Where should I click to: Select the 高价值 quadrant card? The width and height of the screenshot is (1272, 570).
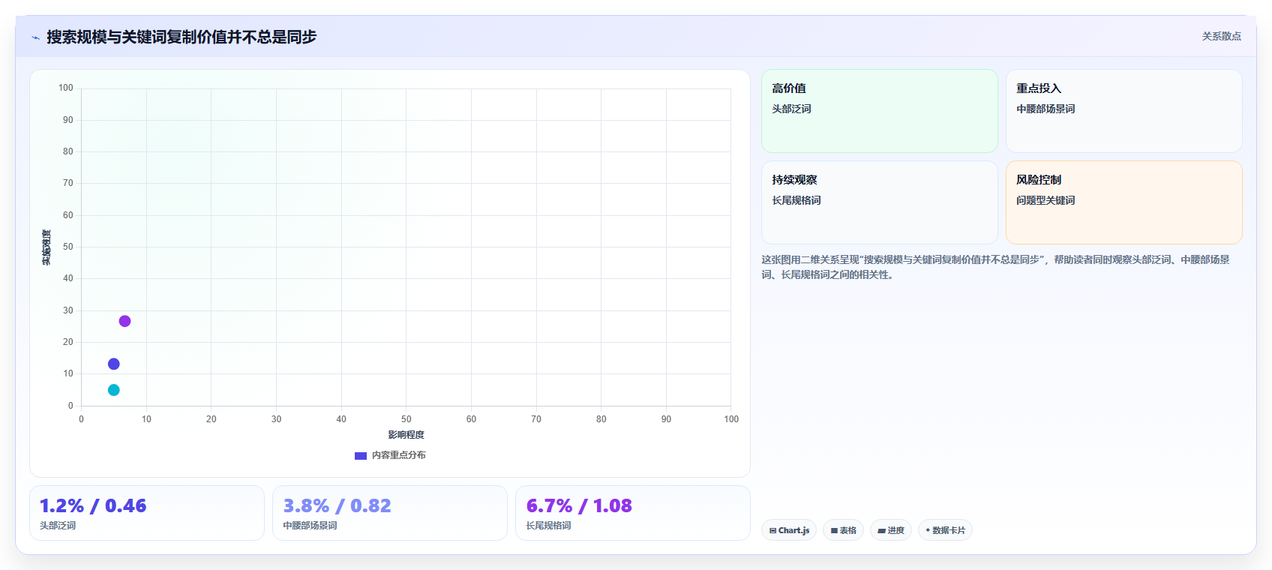[x=880, y=111]
